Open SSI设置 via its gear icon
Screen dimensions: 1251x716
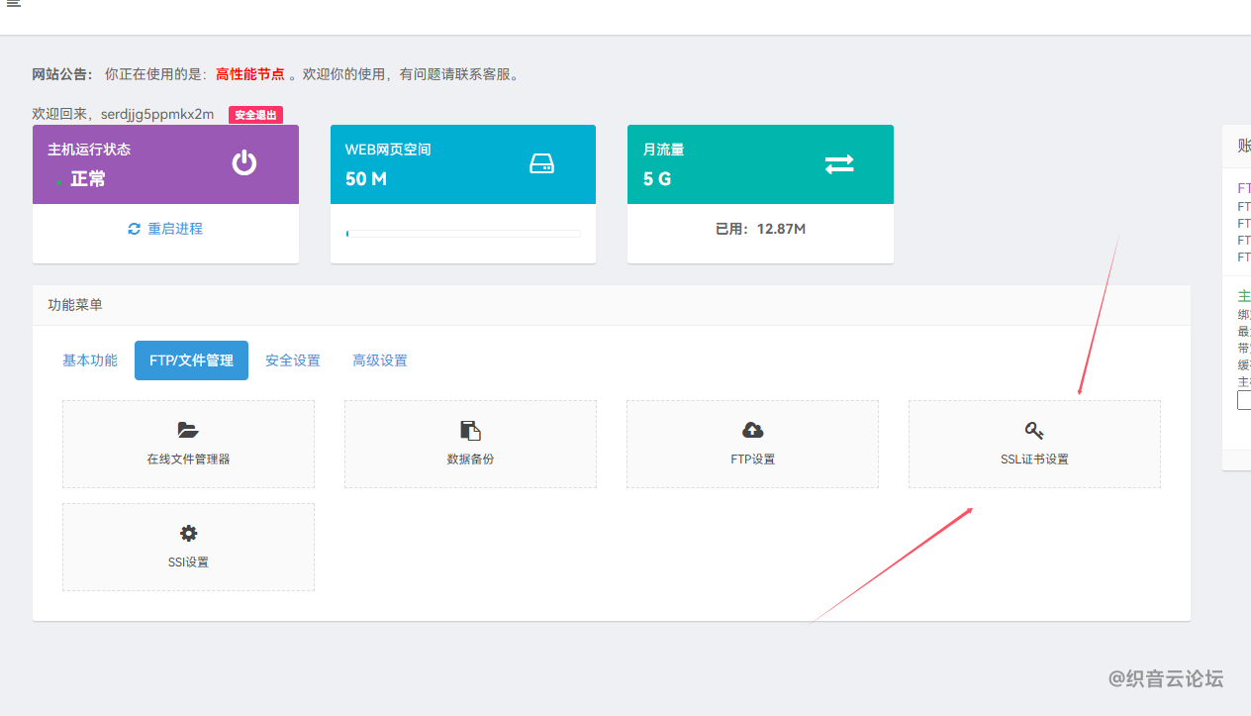(188, 534)
